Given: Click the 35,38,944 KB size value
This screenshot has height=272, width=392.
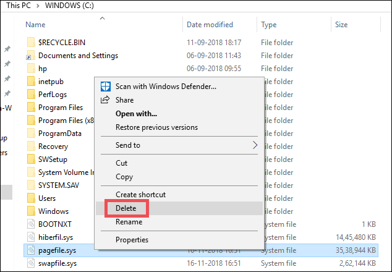Looking at the screenshot, I should [x=356, y=250].
